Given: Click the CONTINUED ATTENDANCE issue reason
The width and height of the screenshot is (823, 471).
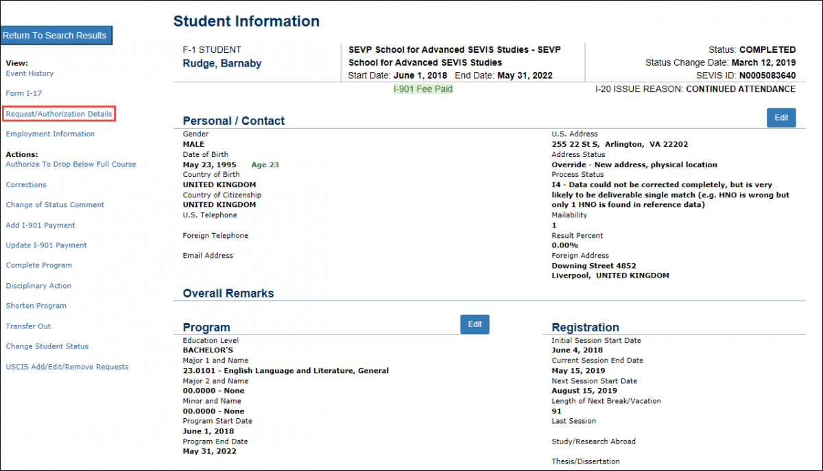Looking at the screenshot, I should pos(741,89).
